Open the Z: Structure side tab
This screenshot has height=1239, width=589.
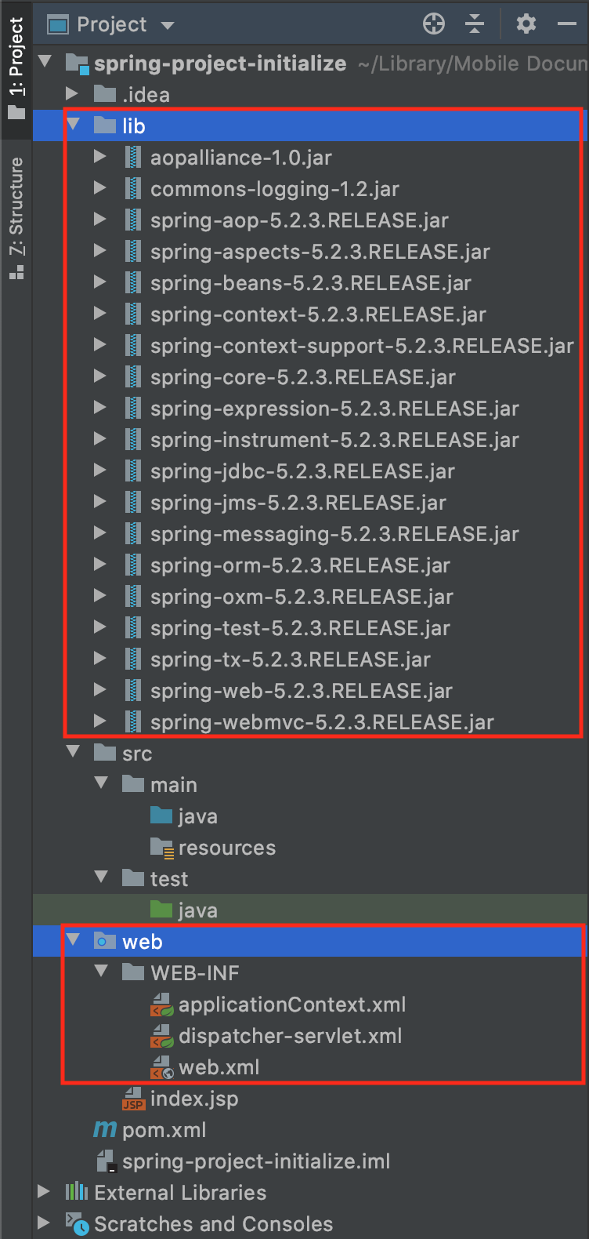coord(16,218)
